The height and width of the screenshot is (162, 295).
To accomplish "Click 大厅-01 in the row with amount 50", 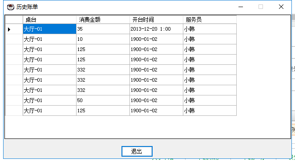I will pyautogui.click(x=49, y=100).
